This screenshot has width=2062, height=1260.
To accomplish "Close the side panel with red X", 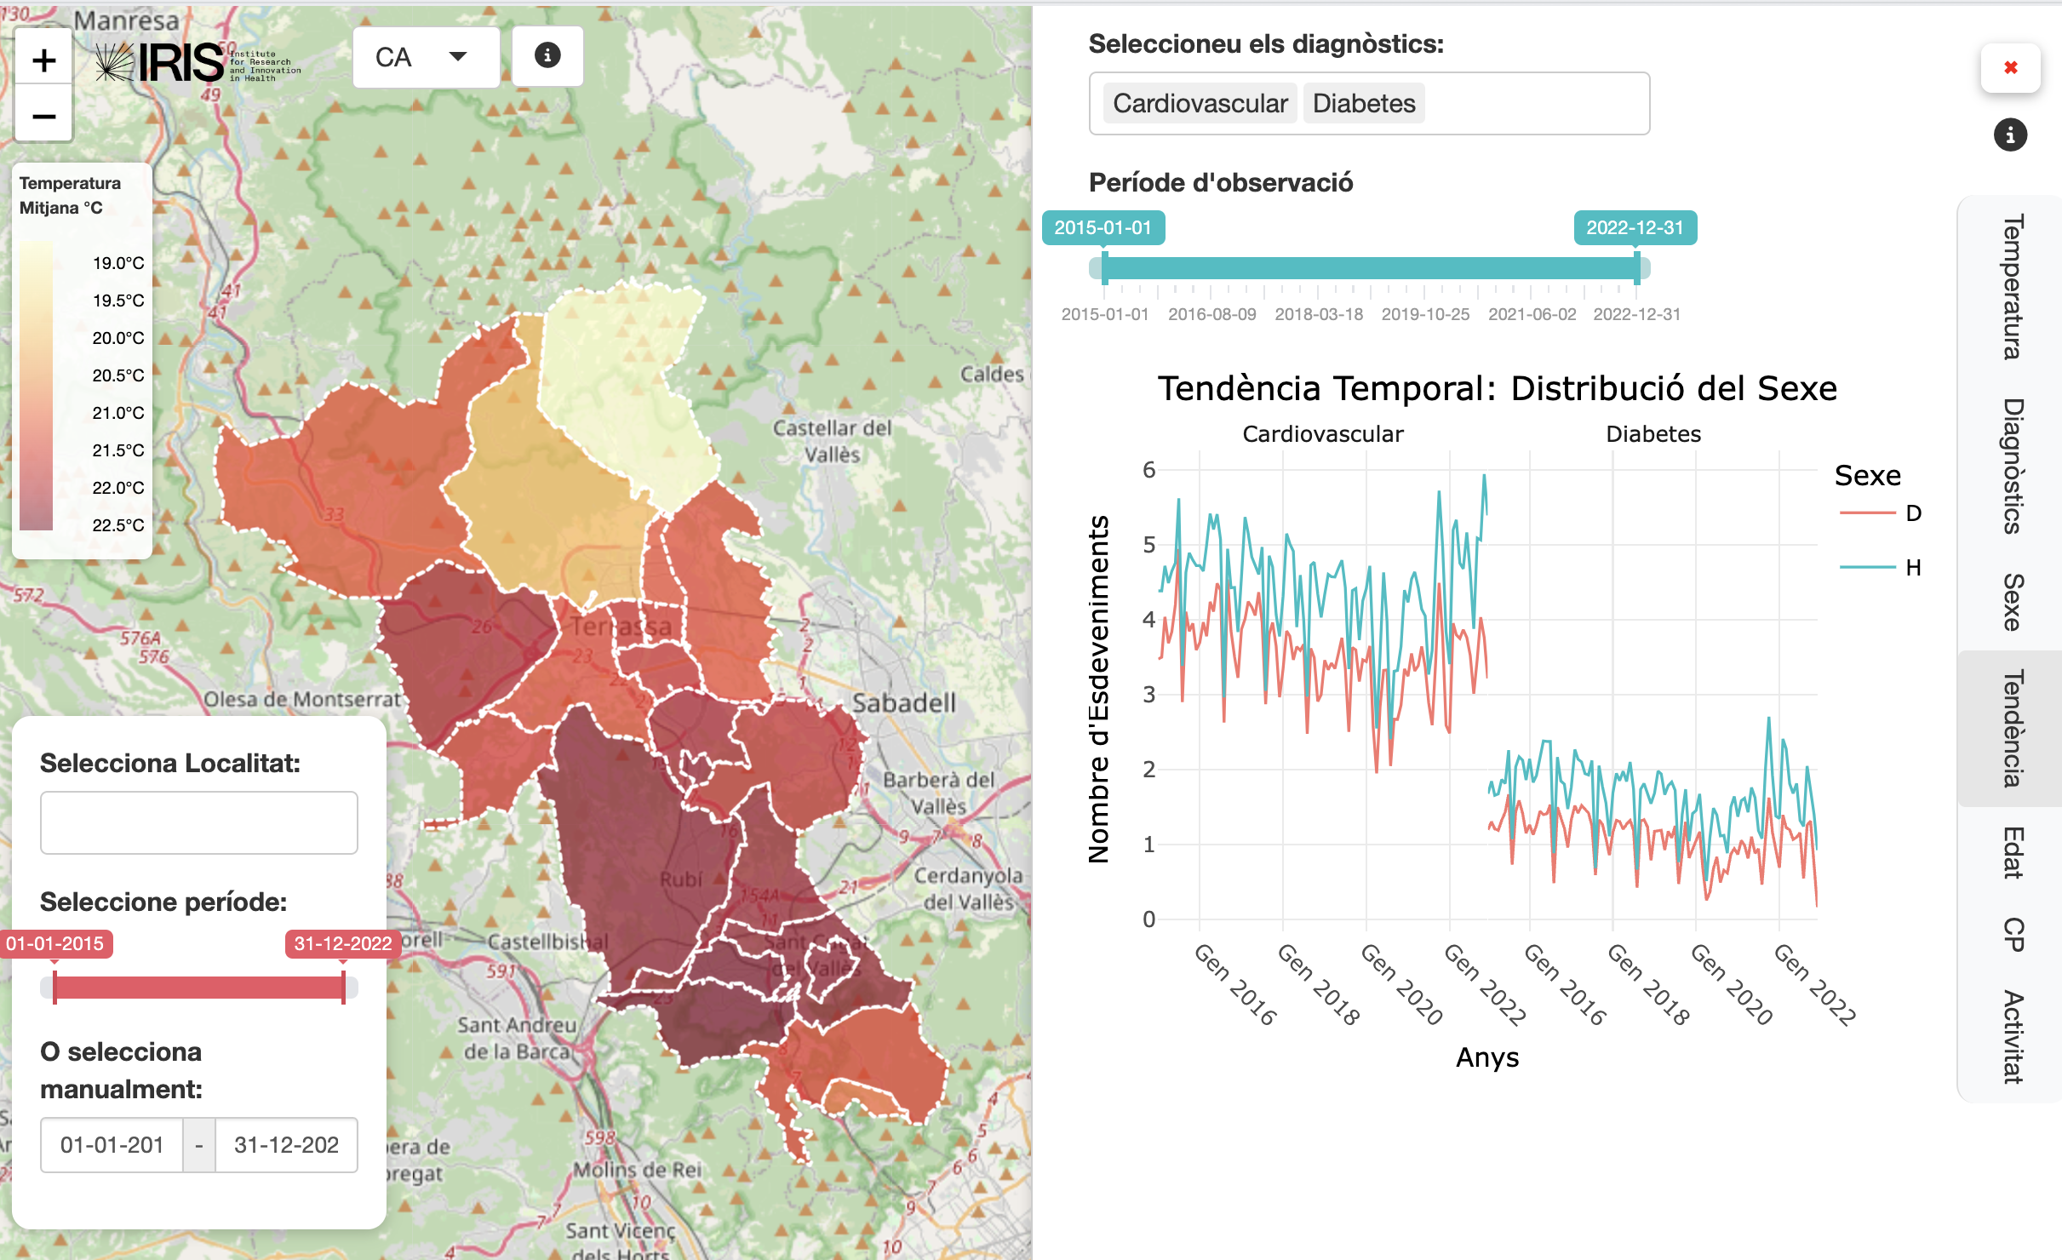I will click(2010, 68).
